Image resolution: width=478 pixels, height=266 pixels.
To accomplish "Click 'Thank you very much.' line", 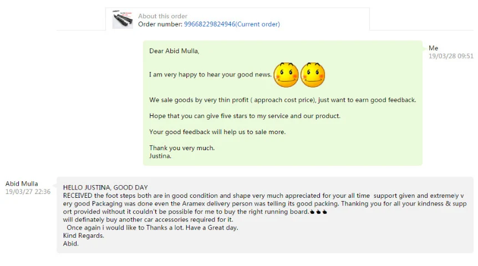I will tap(182, 148).
